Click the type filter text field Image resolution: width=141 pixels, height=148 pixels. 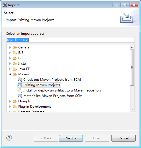[70, 40]
